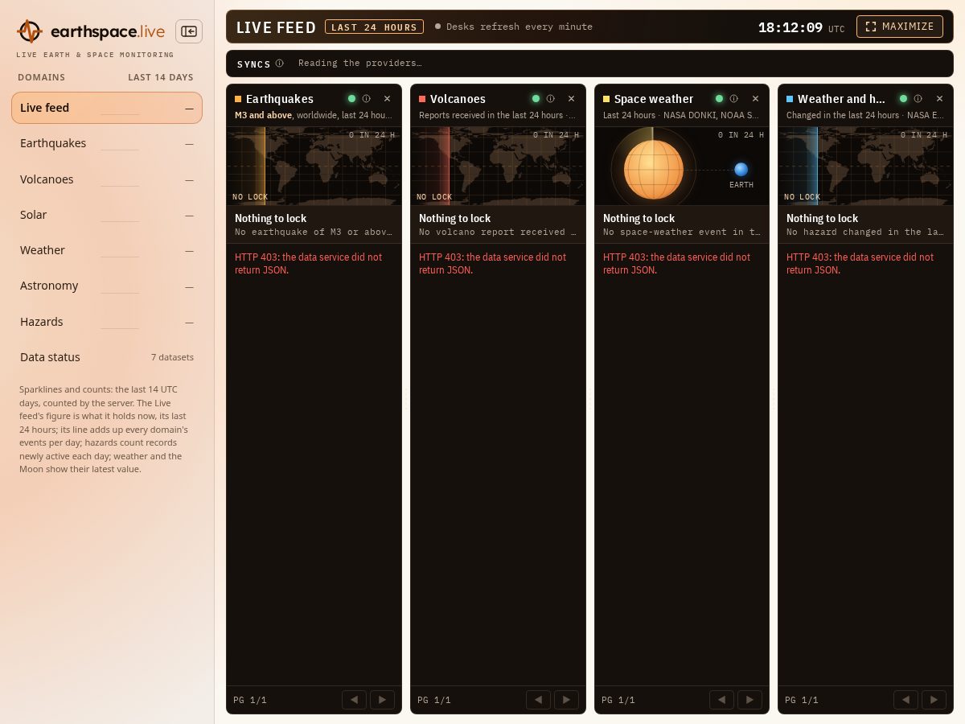Show info for the Volcanoes desk

550,99
